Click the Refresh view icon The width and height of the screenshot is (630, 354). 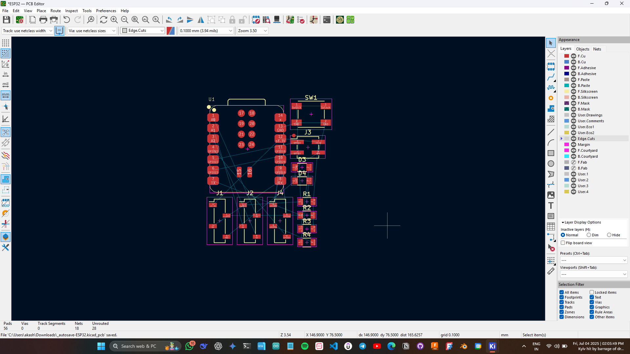pos(104,20)
